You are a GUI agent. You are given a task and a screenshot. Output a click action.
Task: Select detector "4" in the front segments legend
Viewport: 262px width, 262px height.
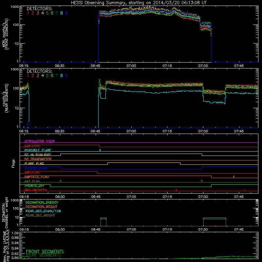click(x=43, y=13)
